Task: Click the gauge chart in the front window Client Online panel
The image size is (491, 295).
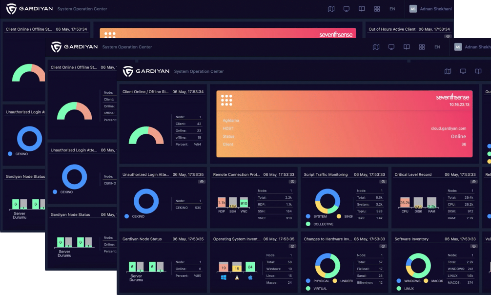Action: click(146, 135)
